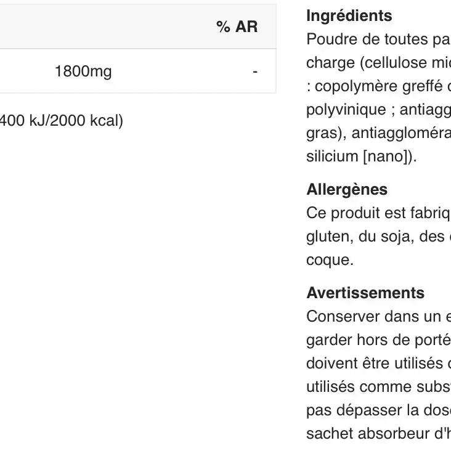This screenshot has height=451, width=451.
Task: Click the "% AR" column header
Action: tap(237, 27)
